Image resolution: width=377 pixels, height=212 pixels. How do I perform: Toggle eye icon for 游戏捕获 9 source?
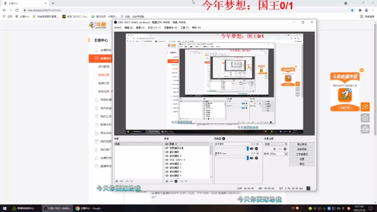coord(167,156)
